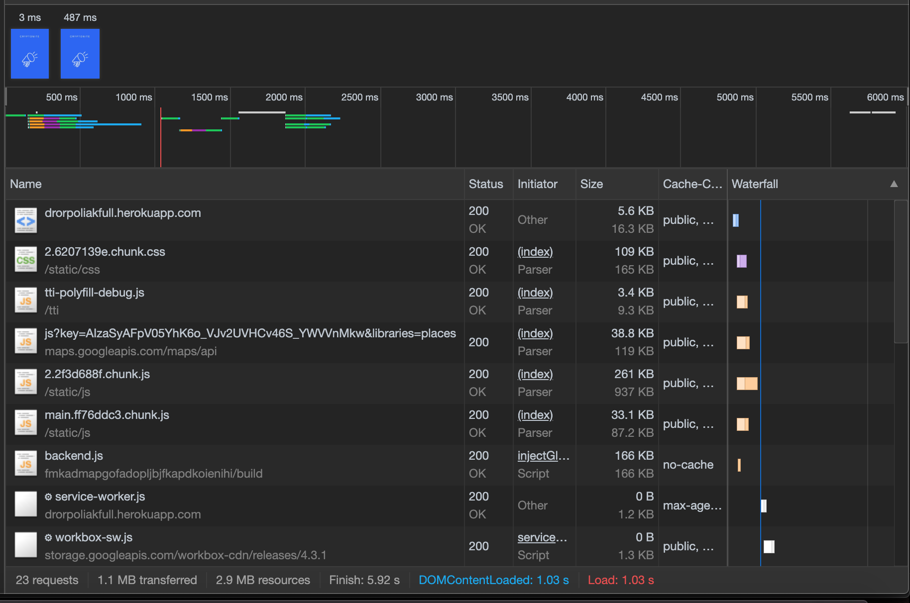Select the js?key=AIzaSy... maps request
The width and height of the screenshot is (910, 603).
[451, 343]
